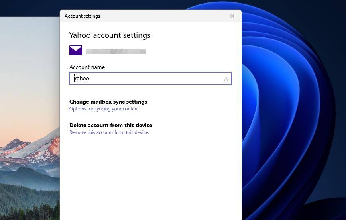The height and width of the screenshot is (220, 346).
Task: Click the word "Yahoo" in the text box
Action: (x=82, y=79)
